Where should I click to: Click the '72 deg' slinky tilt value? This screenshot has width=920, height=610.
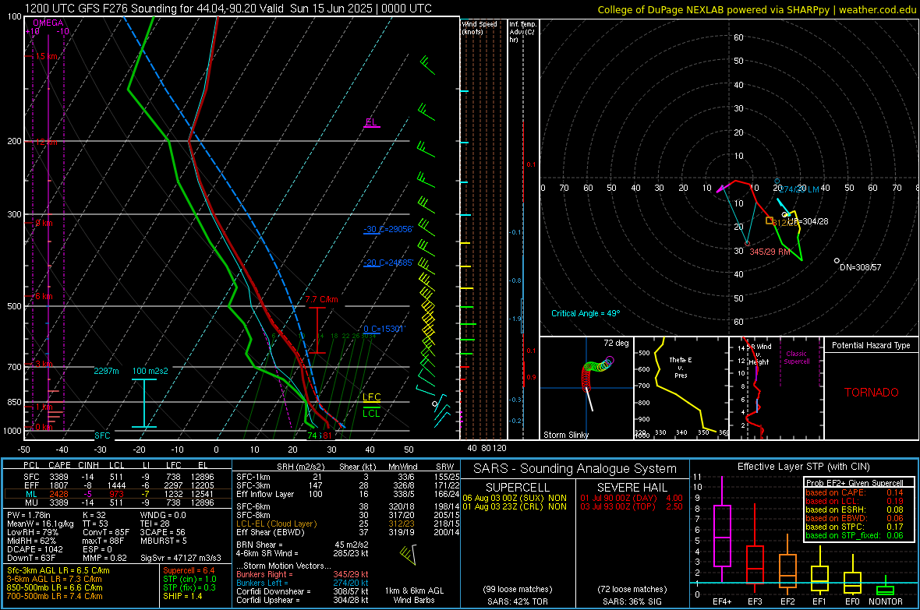click(x=616, y=343)
